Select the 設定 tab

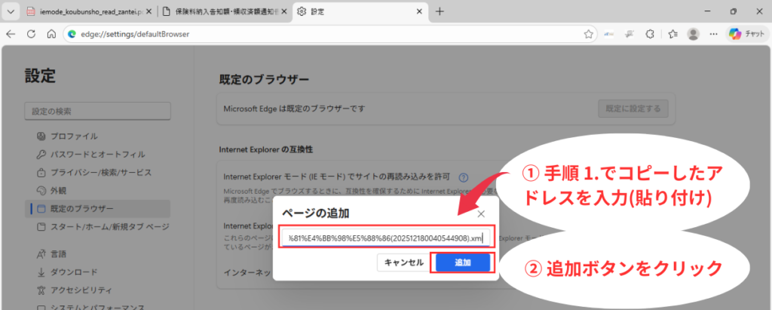point(360,11)
